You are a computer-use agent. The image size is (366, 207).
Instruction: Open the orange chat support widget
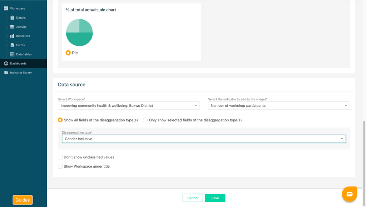pyautogui.click(x=349, y=194)
